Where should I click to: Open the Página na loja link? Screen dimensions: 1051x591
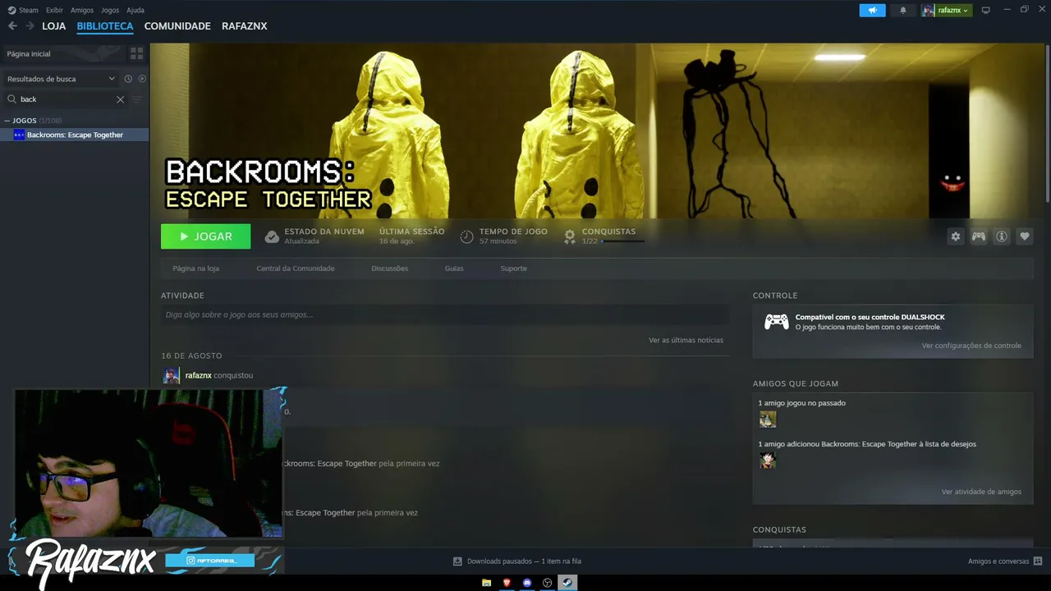195,268
